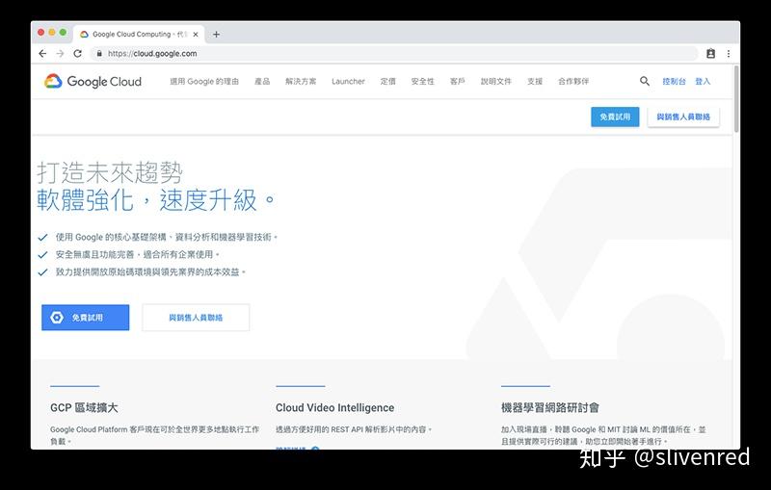Screen dimensions: 771x490
Task: Go back using the browser back arrow
Action: pos(42,54)
